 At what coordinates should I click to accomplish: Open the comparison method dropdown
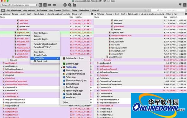pos(19,5)
